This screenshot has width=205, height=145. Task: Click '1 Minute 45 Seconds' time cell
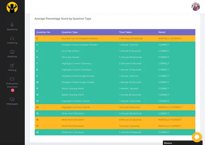(130, 70)
